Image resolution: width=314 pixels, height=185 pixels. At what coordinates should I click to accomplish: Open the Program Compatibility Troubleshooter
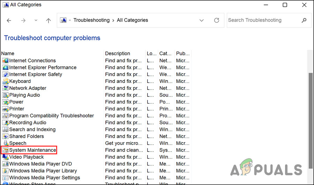coord(51,116)
